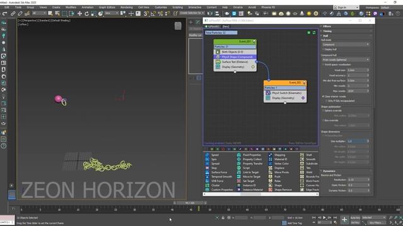Choose the Cluster operator
The width and height of the screenshot is (403, 226).
point(213,186)
